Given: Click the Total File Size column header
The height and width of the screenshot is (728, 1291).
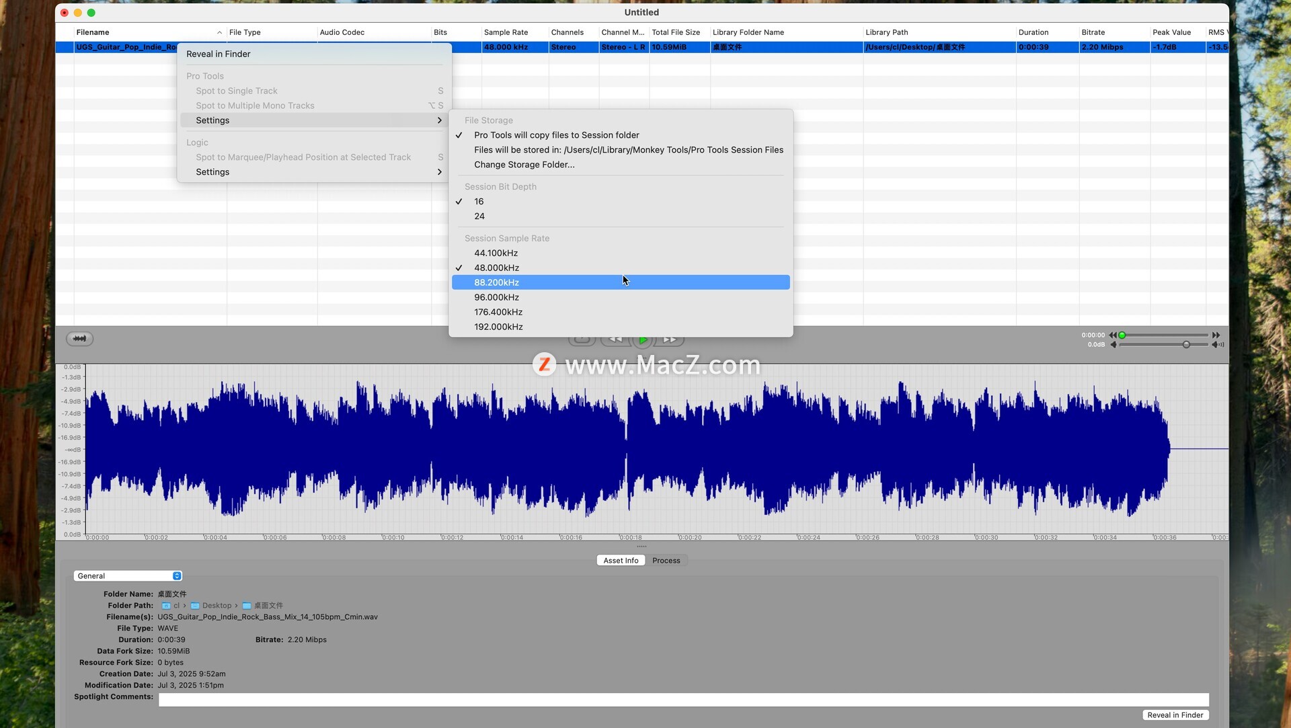Looking at the screenshot, I should pos(679,32).
